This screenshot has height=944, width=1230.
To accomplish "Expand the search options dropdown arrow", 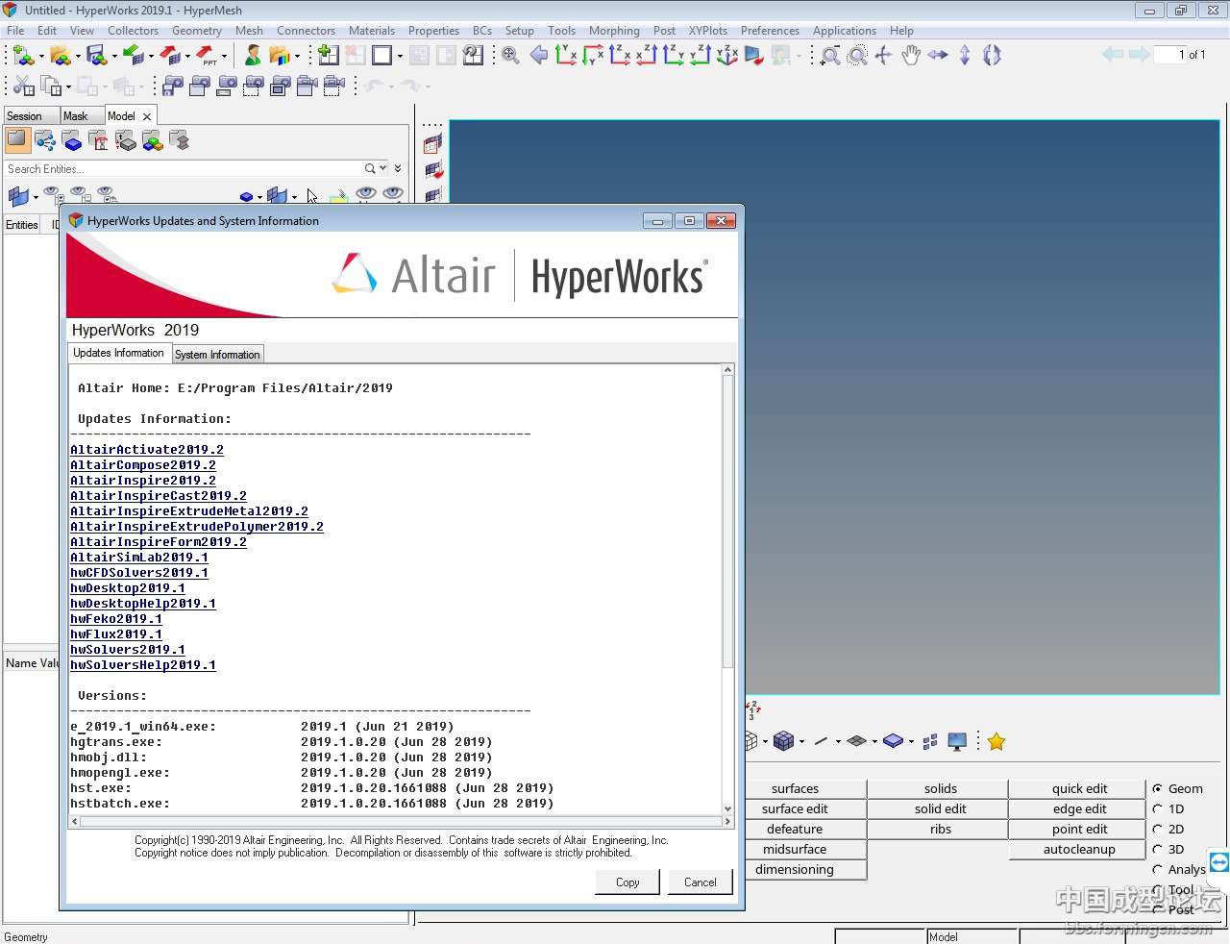I will coord(383,168).
